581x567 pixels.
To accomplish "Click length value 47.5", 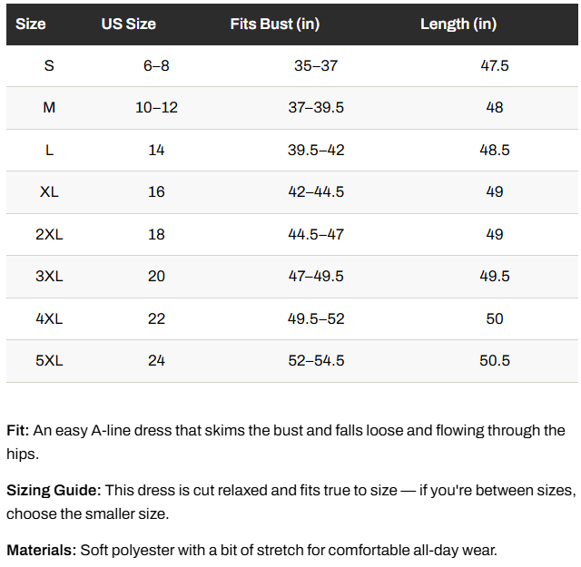I will (x=495, y=66).
